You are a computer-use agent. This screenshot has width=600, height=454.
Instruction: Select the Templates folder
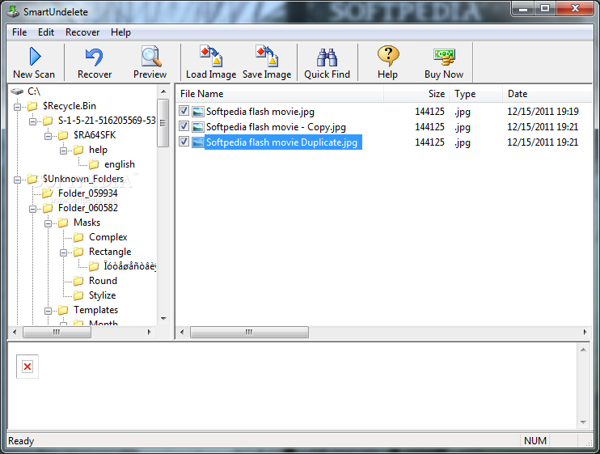(x=95, y=310)
